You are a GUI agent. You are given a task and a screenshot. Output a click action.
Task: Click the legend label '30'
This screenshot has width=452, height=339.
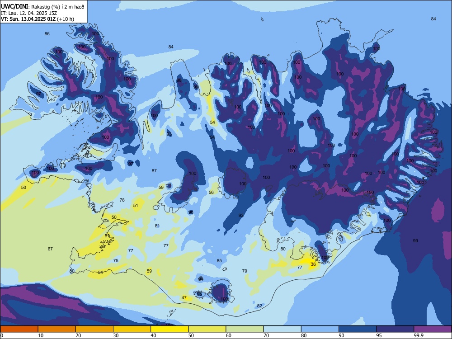tap(116, 335)
